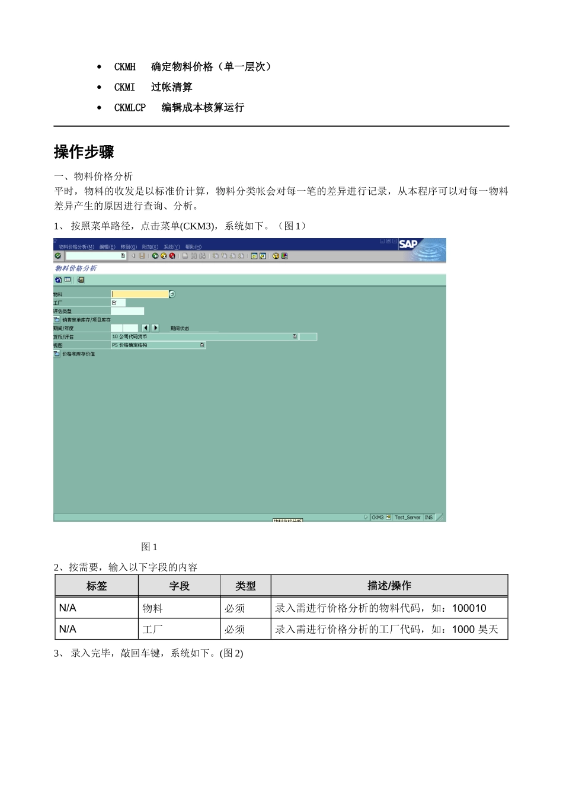Screen dimensions: 563x796
Task: Click the red Cancel icon
Action: [172, 256]
